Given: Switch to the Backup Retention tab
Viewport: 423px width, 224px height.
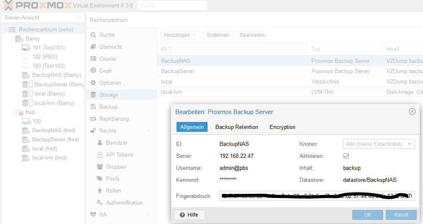Looking at the screenshot, I should 237,127.
